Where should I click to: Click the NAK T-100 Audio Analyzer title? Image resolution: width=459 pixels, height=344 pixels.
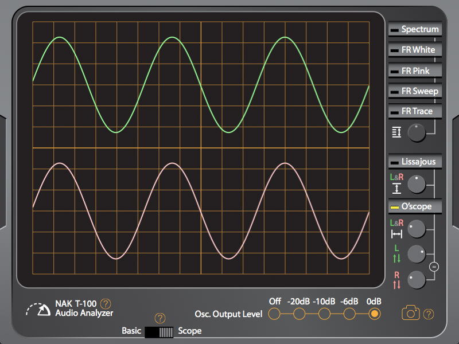coord(84,308)
